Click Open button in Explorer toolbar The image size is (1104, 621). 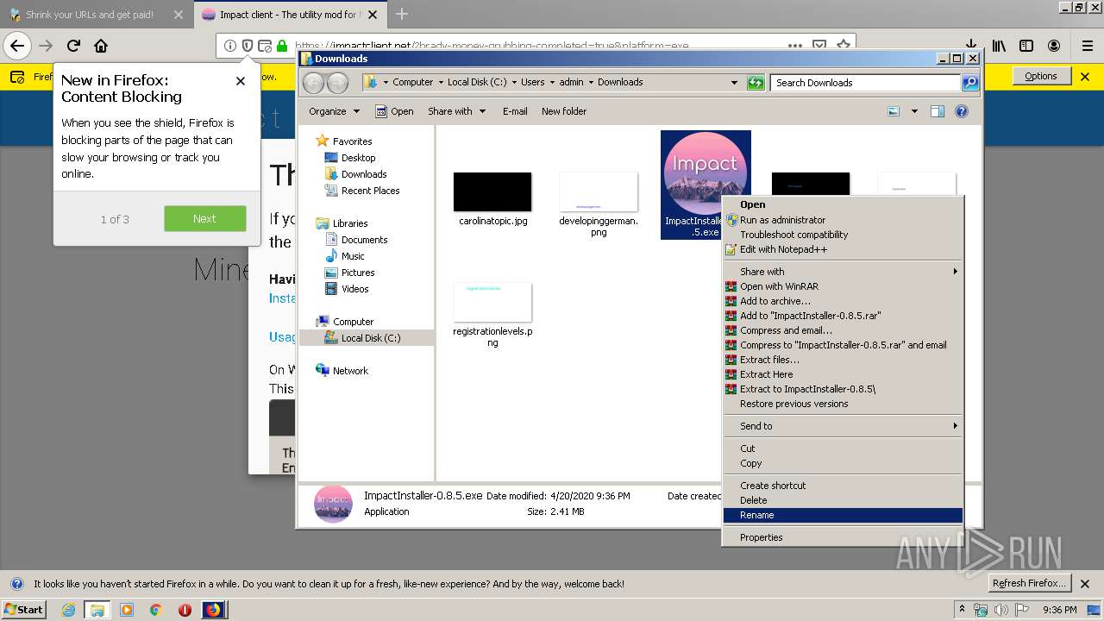[x=394, y=111]
